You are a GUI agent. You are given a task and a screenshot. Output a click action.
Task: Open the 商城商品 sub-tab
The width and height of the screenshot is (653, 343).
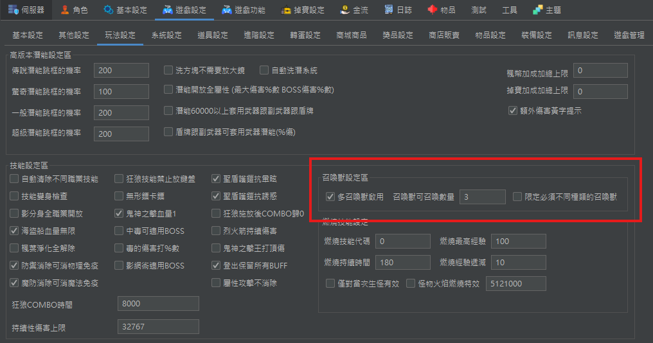352,35
